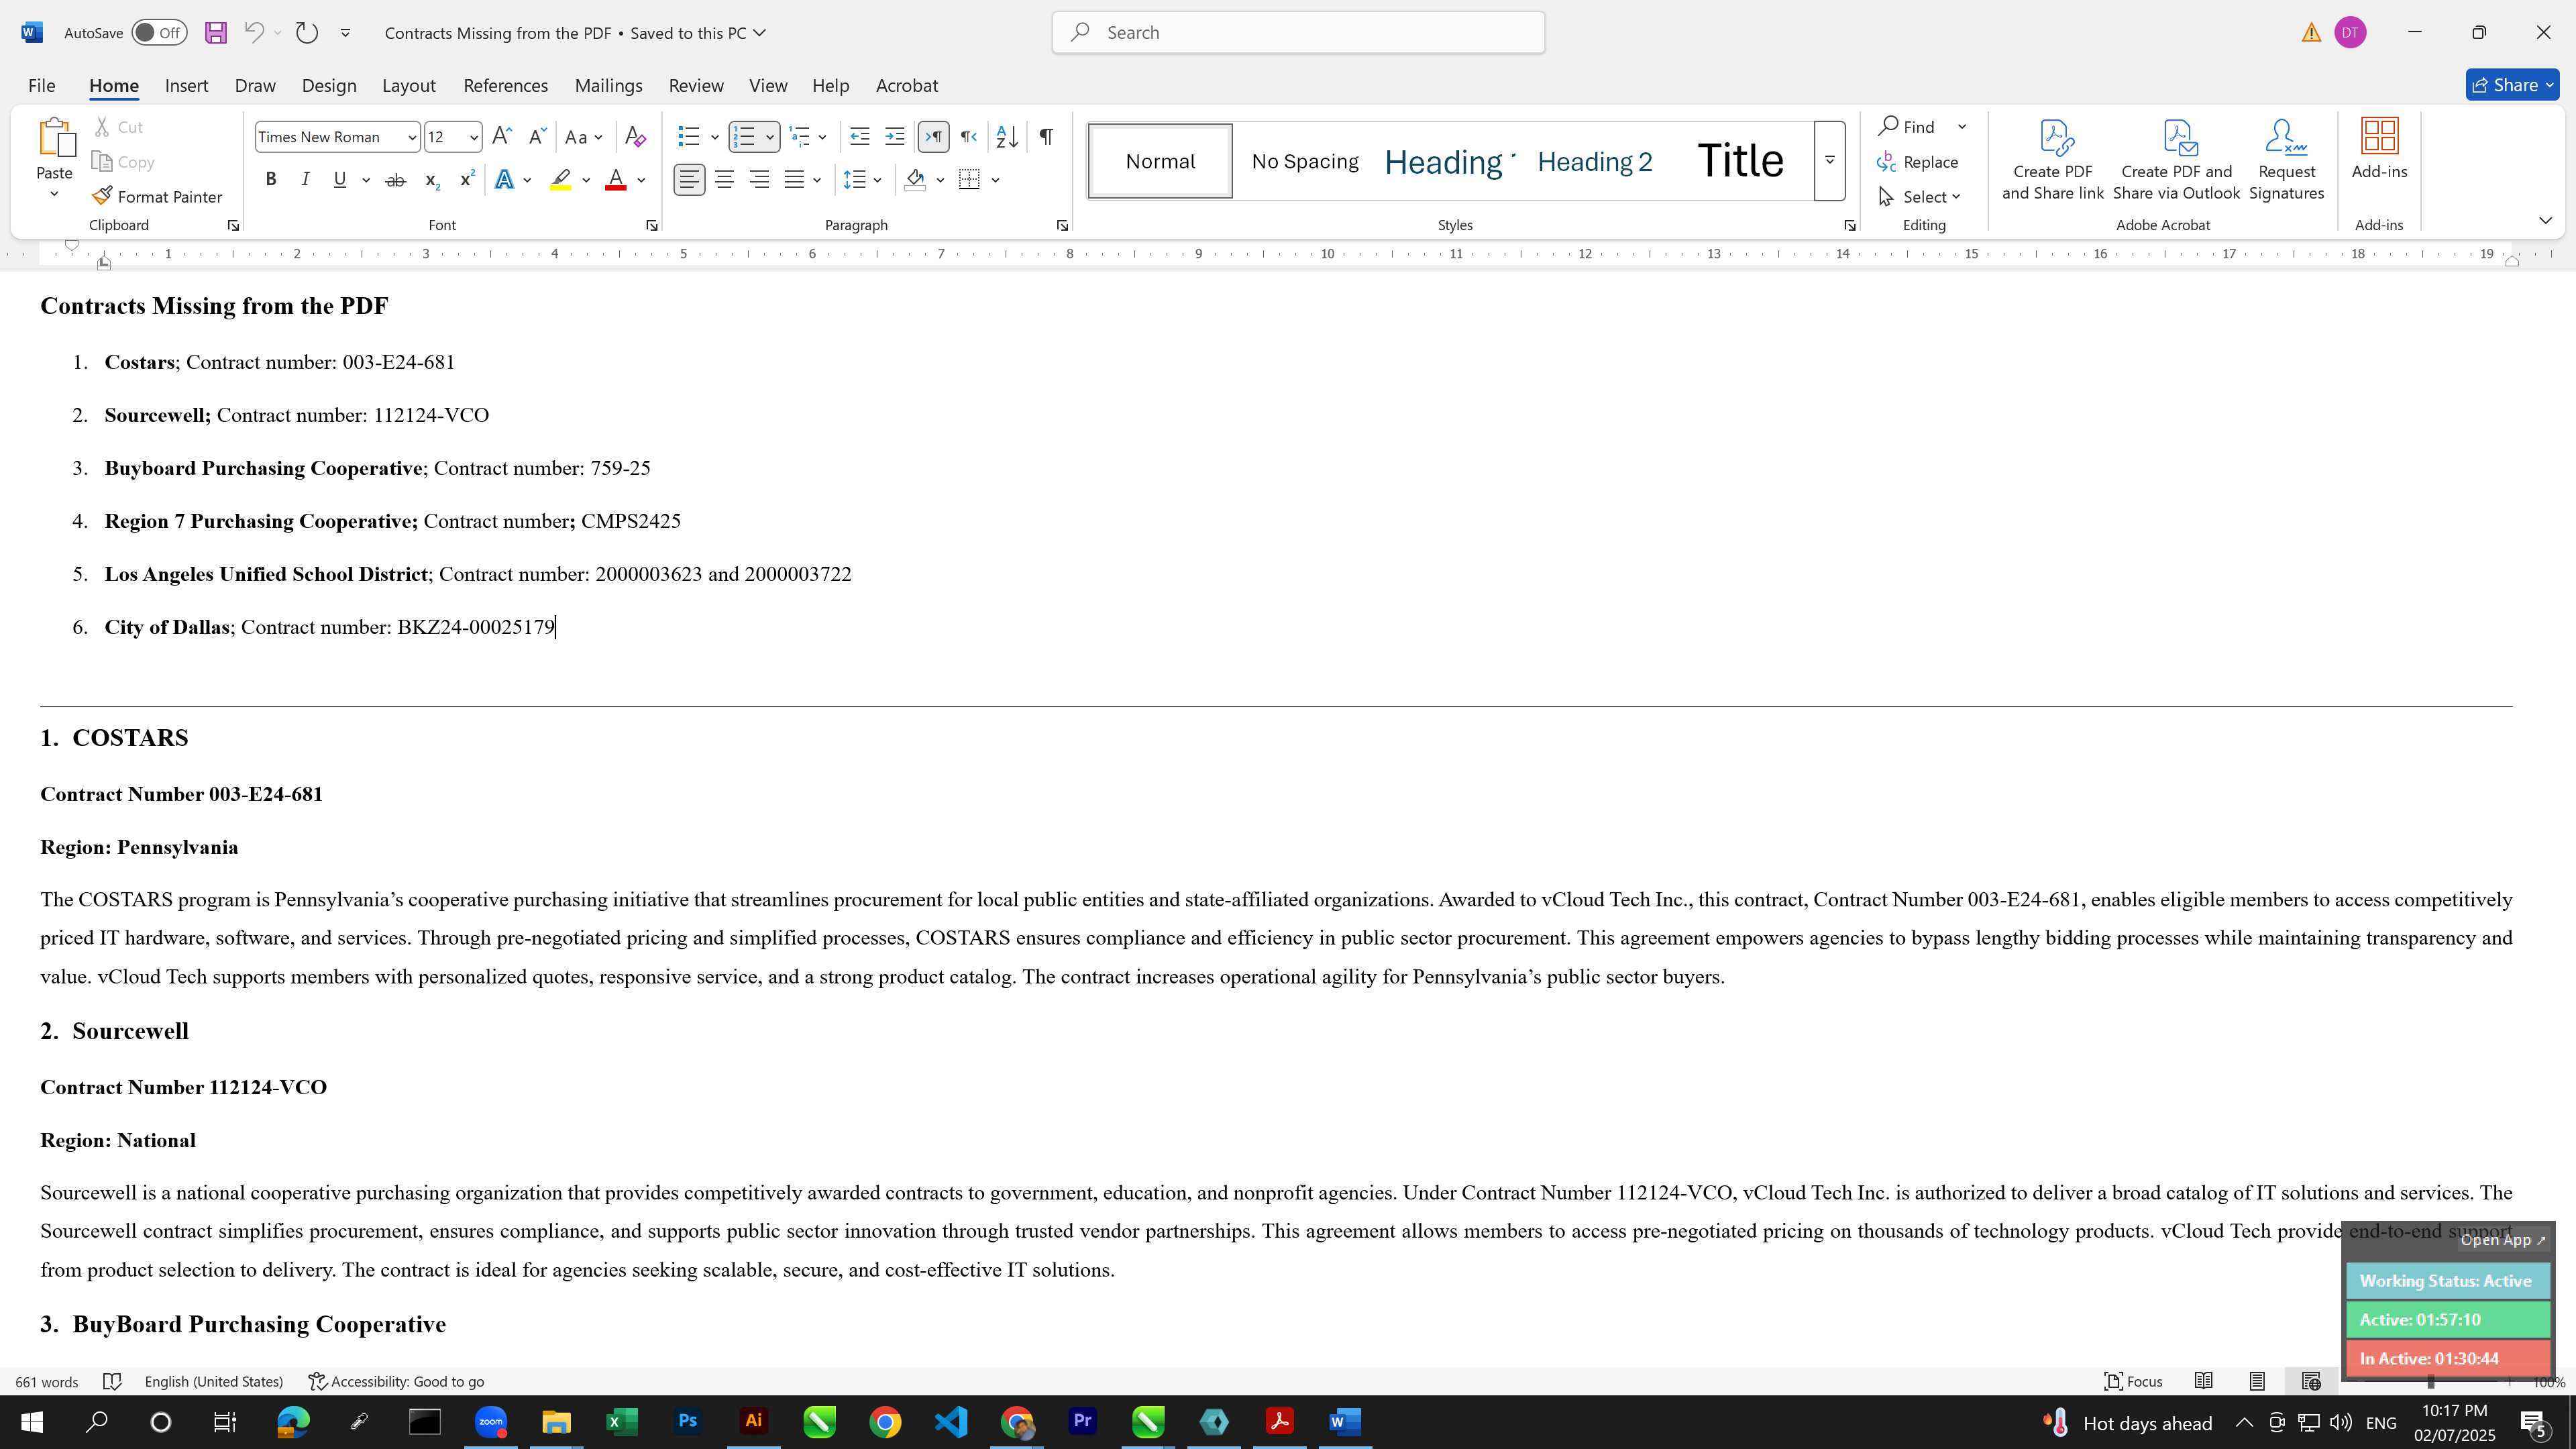Switch to the Review tab
This screenshot has width=2576, height=1449.
pos(696,86)
